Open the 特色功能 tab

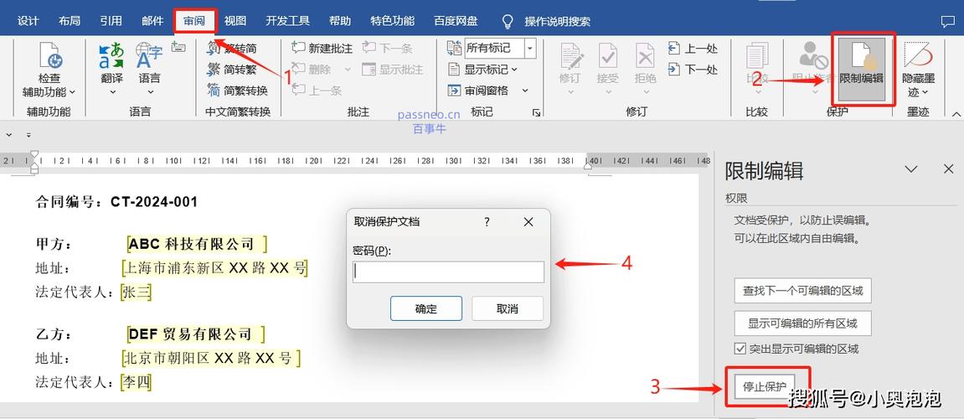[x=392, y=21]
